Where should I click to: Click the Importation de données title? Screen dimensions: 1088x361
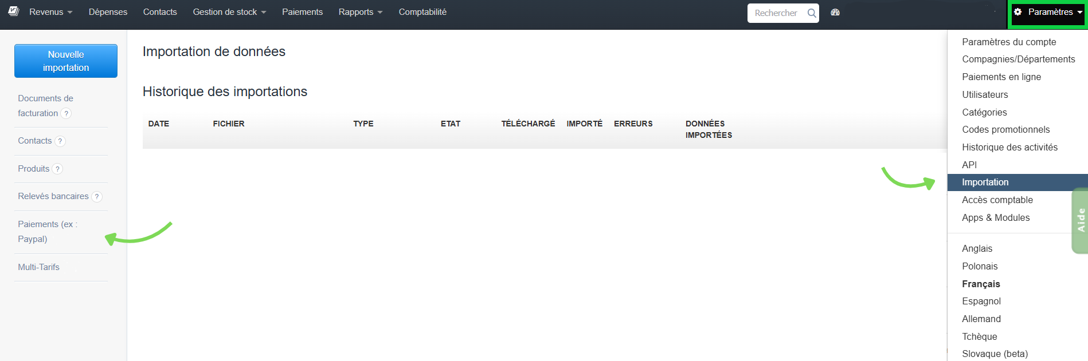tap(214, 51)
